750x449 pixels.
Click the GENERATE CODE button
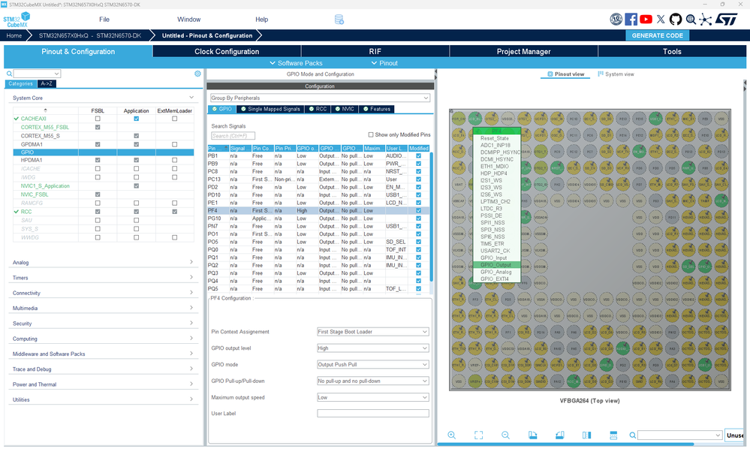tap(657, 35)
